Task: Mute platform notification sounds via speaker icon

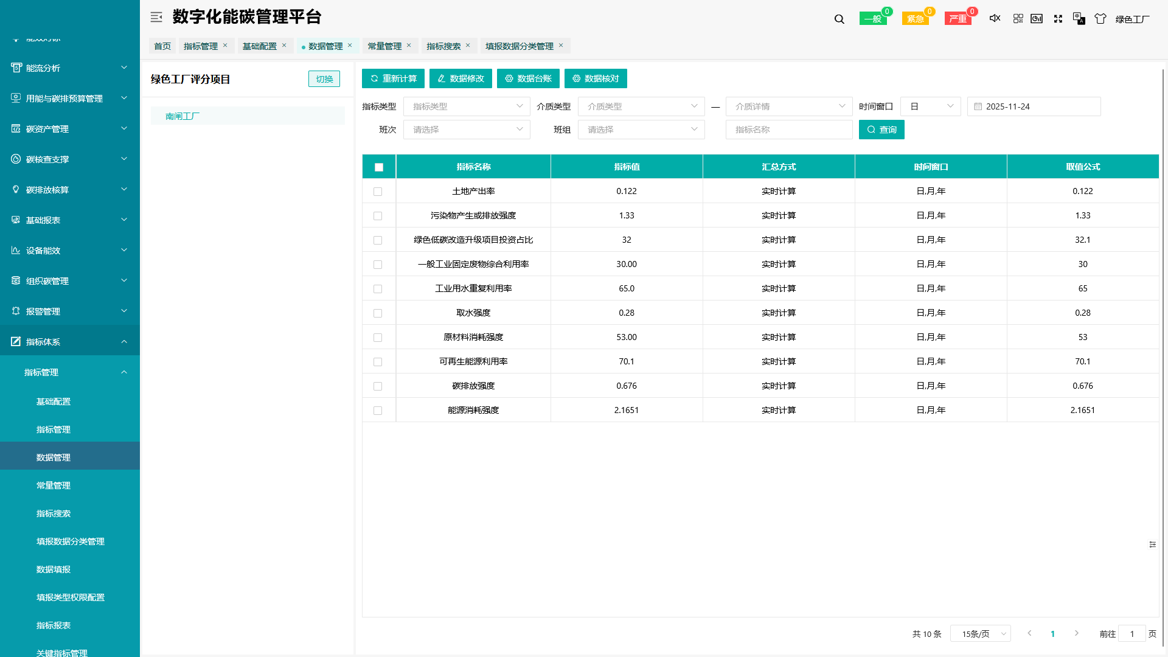Action: click(x=995, y=19)
